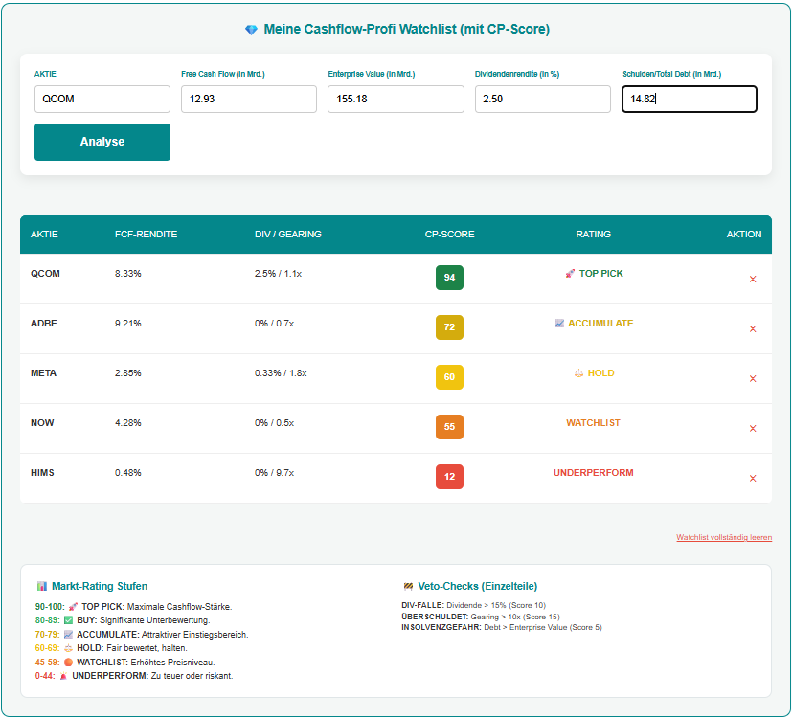Click the diamond icon in page title

coord(251,30)
